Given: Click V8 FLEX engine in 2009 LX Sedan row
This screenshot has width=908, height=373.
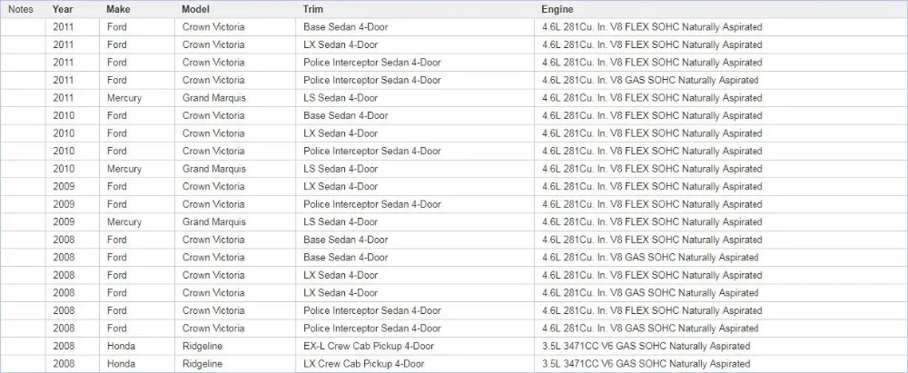Looking at the screenshot, I should click(652, 187).
